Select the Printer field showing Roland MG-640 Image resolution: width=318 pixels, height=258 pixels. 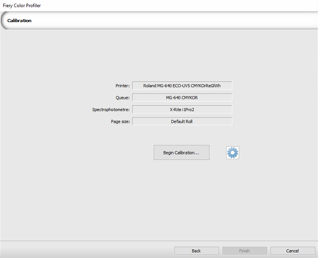click(182, 85)
